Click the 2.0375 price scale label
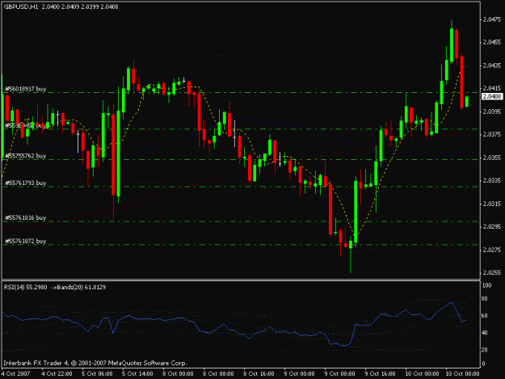The image size is (505, 379). [x=492, y=134]
